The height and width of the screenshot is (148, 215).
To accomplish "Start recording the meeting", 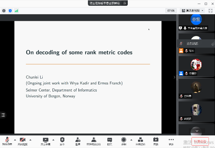I will tap(123, 141).
